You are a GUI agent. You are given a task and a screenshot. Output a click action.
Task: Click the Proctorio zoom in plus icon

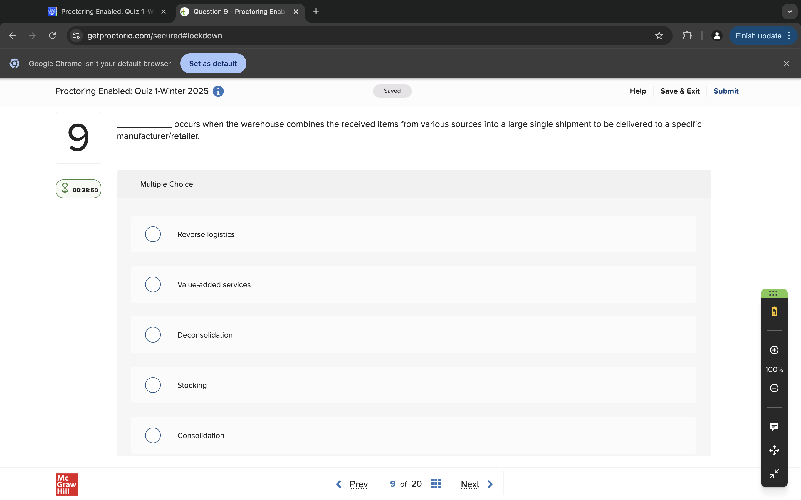tap(774, 350)
